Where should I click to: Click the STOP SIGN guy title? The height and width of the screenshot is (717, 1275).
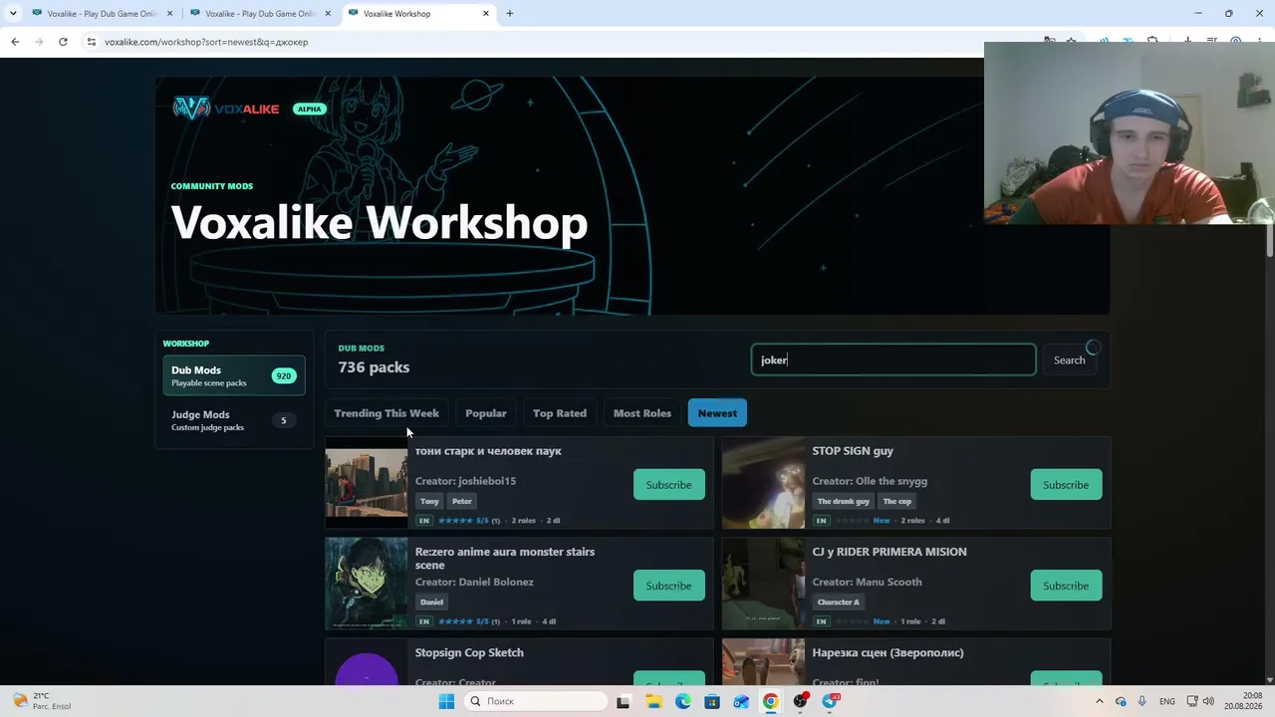click(853, 451)
